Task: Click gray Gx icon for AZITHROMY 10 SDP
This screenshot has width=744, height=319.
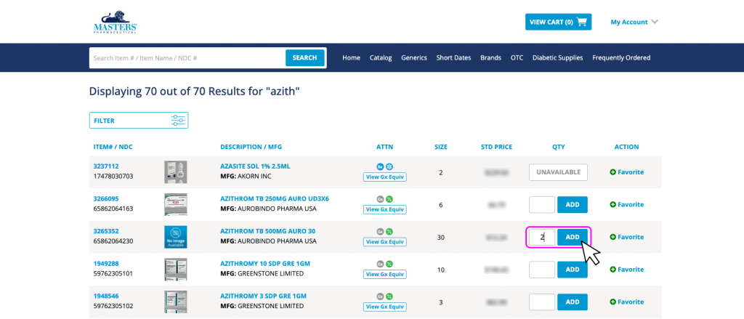Action: coord(380,264)
